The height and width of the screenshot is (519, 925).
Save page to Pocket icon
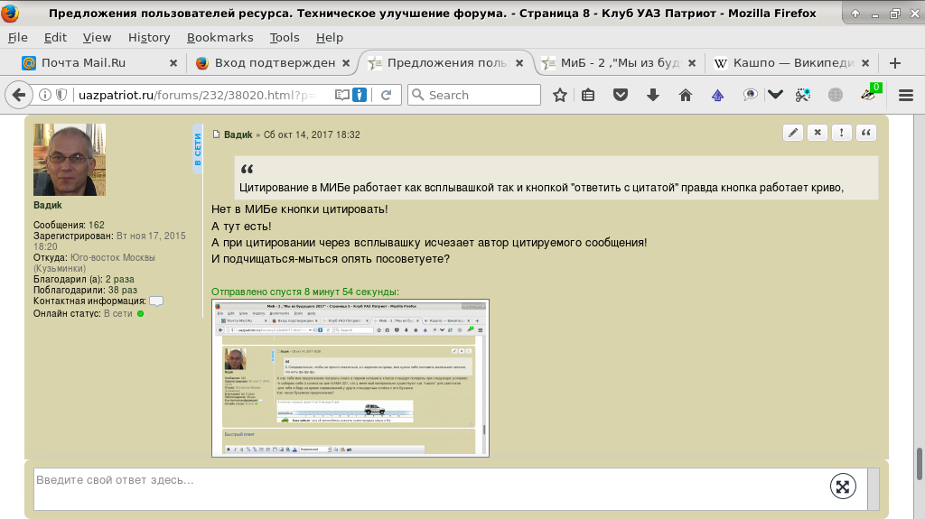point(621,95)
